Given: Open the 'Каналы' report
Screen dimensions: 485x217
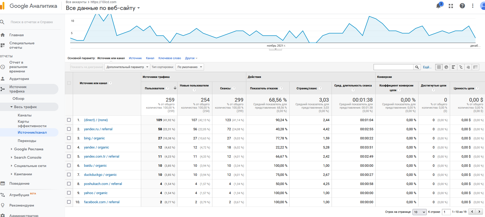Looking at the screenshot, I should [x=25, y=115].
